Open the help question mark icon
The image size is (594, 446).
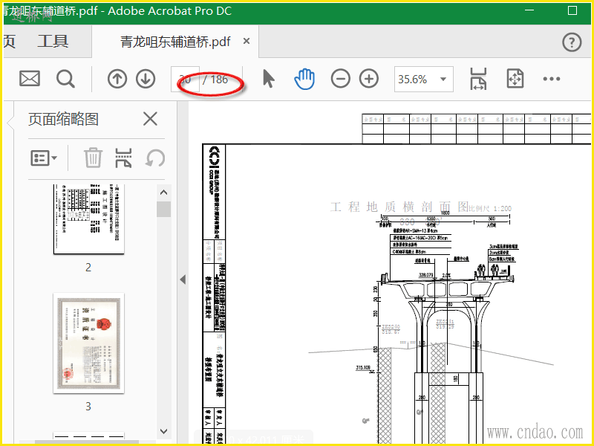coord(572,42)
